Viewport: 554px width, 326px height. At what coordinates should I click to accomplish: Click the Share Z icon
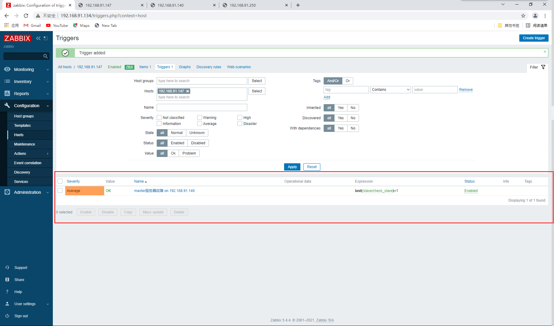point(7,280)
